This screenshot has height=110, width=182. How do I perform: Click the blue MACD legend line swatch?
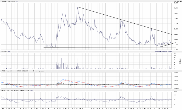(14, 71)
